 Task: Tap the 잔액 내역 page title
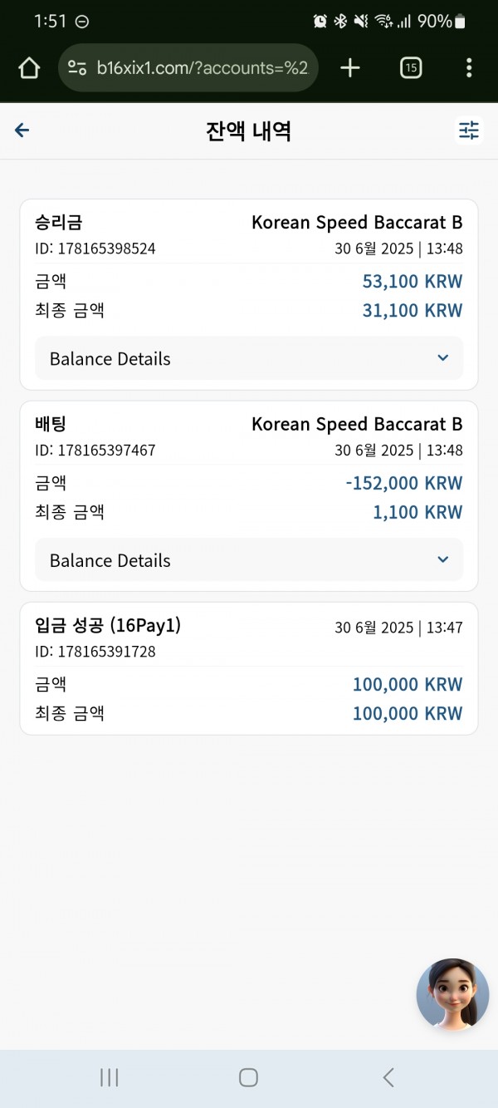248,130
